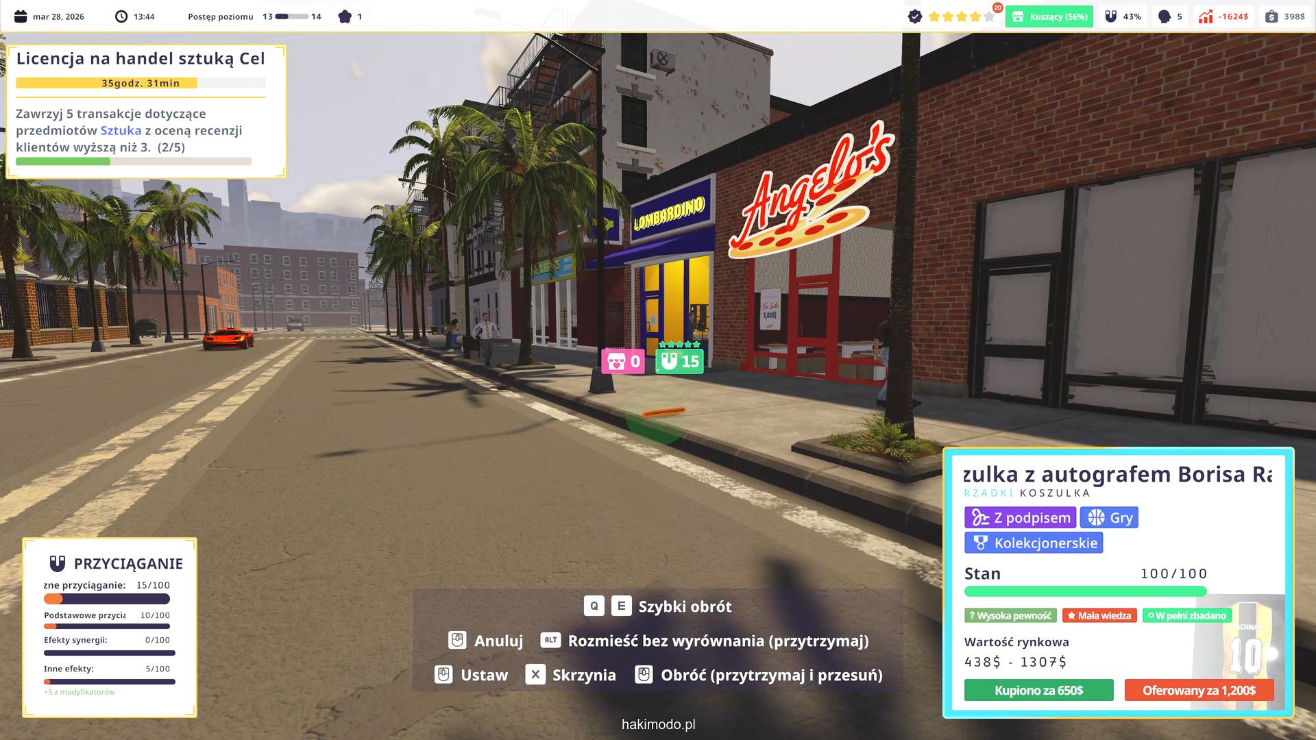The image size is (1316, 740).
Task: Select the Kolekcjonerskie tag
Action: (1034, 543)
